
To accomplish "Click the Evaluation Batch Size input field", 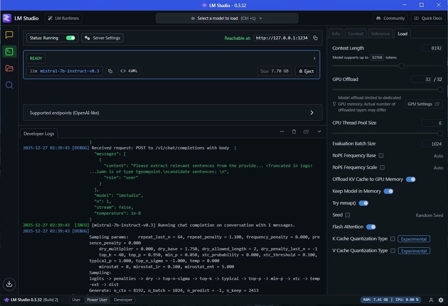I will (x=432, y=144).
